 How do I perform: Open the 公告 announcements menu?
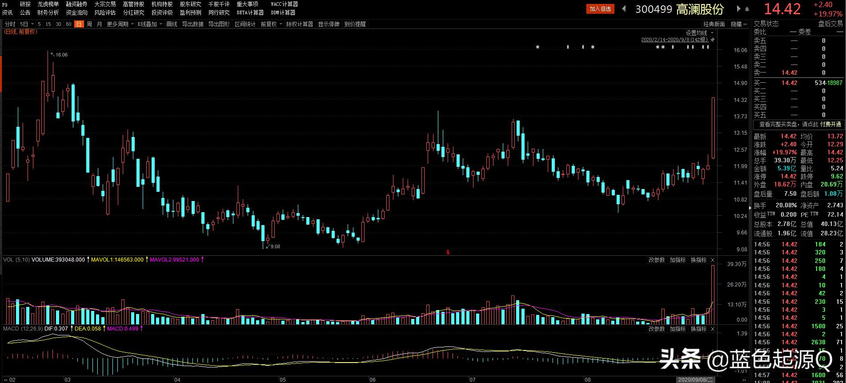pyautogui.click(x=25, y=13)
